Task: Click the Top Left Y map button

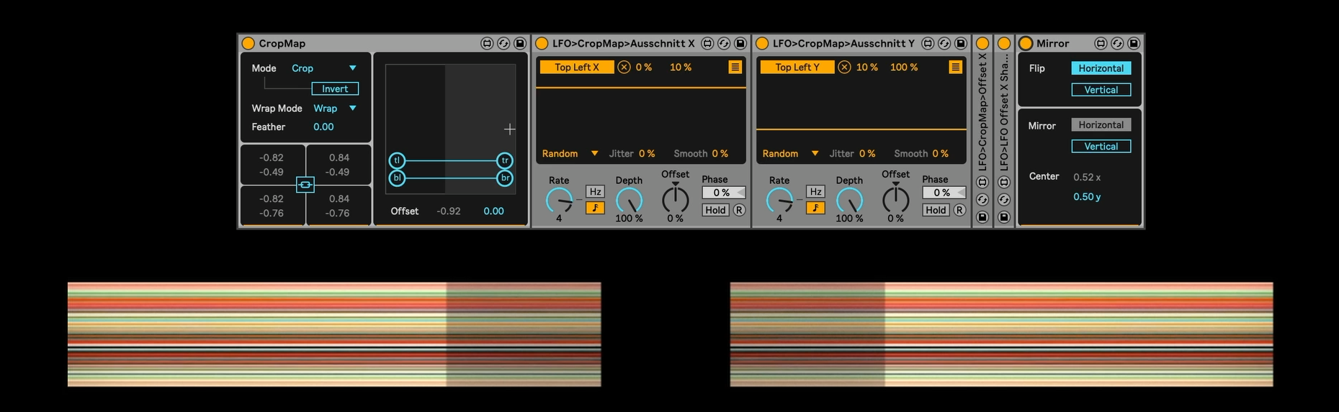Action: click(x=797, y=67)
